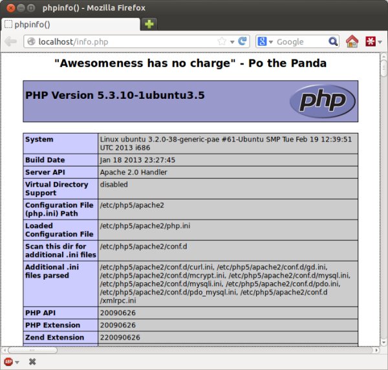Click the 'PHP API' row label
Image resolution: width=388 pixels, height=370 pixels.
40,313
